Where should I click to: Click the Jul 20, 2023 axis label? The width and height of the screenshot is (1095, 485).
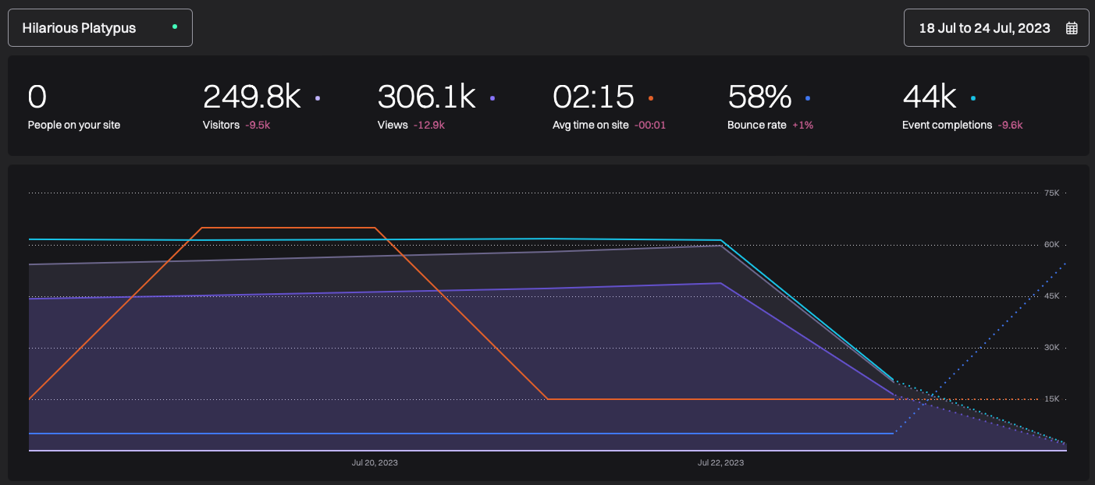coord(375,462)
